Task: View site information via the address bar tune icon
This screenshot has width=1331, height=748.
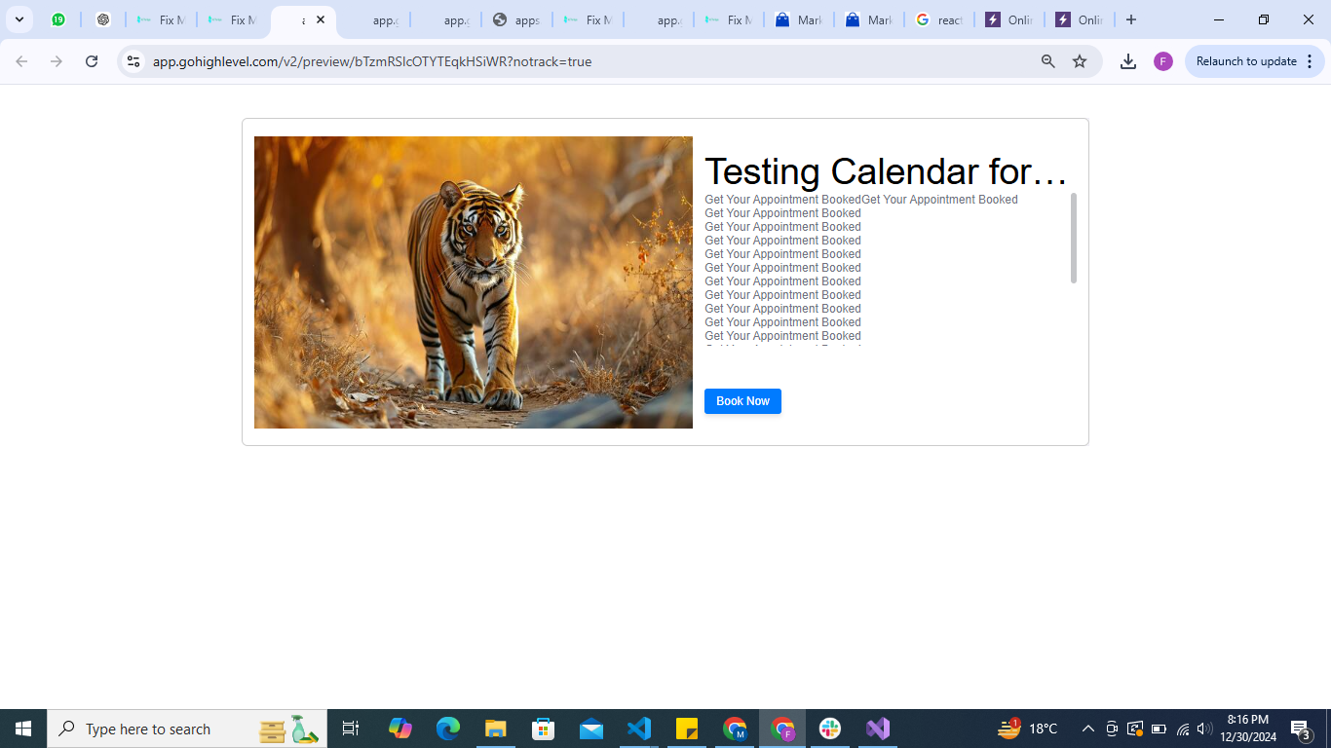Action: [x=133, y=60]
